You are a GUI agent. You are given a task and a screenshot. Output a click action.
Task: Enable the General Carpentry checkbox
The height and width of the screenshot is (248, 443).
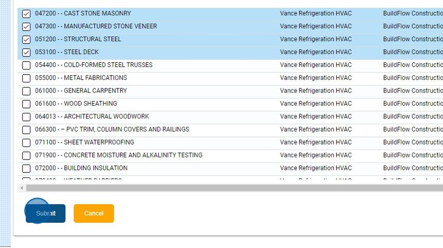[x=26, y=91]
